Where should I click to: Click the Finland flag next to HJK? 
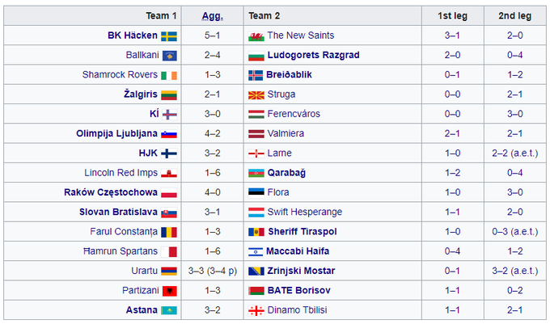click(169, 153)
